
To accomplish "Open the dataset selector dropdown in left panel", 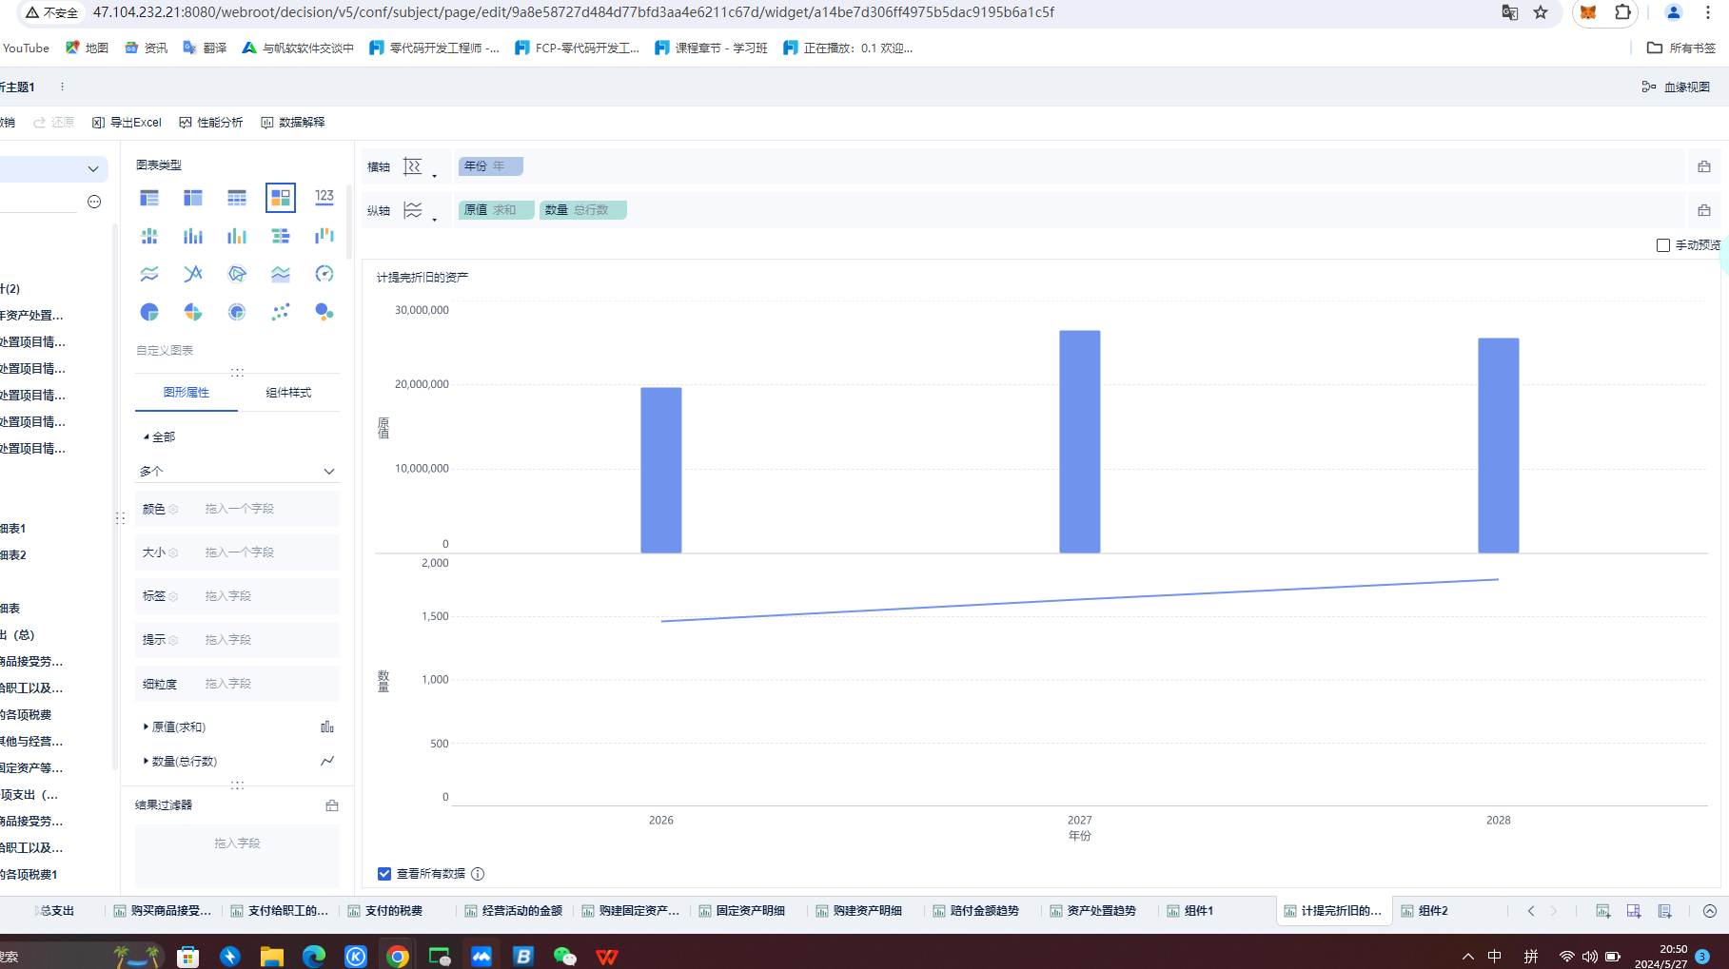I will (92, 169).
